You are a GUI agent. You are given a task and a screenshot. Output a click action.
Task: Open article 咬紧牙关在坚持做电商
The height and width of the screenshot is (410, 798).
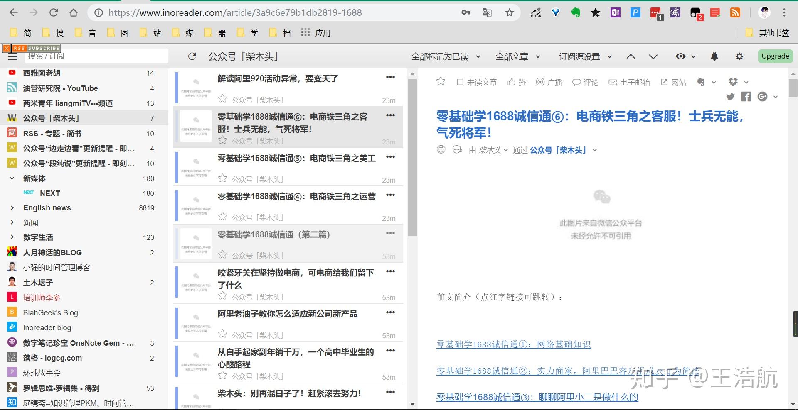coord(296,279)
